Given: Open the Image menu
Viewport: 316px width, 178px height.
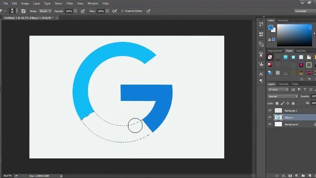Looking at the screenshot, I should click(25, 3).
